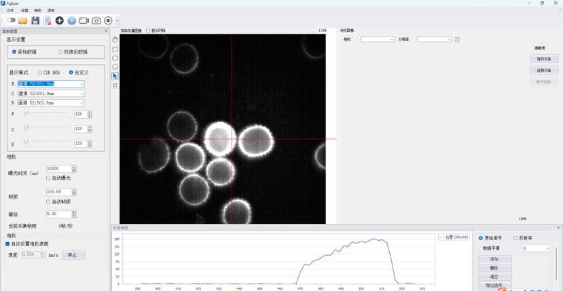Image resolution: width=563 pixels, height=291 pixels.
Task: Click the photo camera snapshot icon
Action: click(96, 21)
